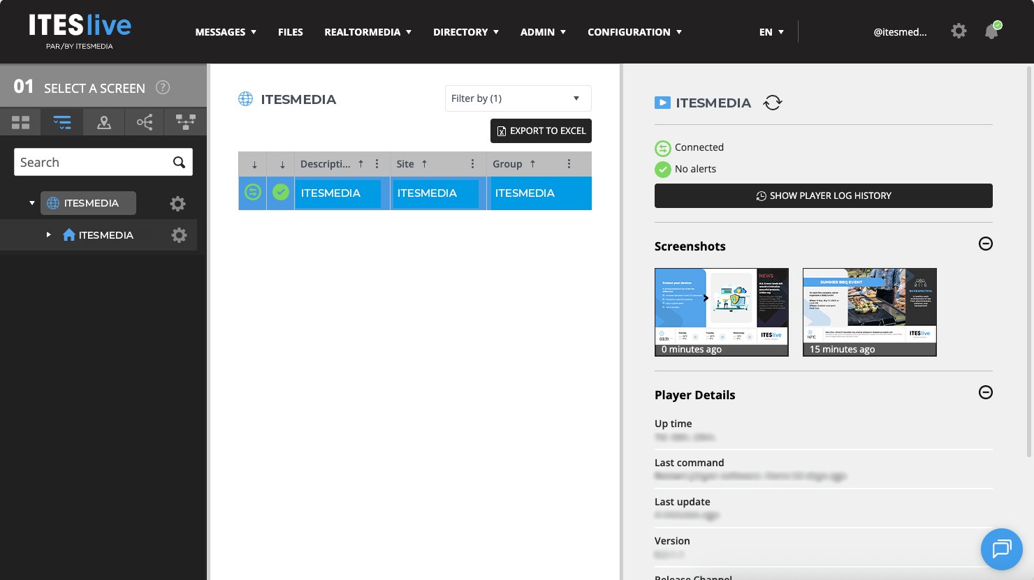Click the details panel scrollbar
The image size is (1034, 580).
[x=1029, y=262]
